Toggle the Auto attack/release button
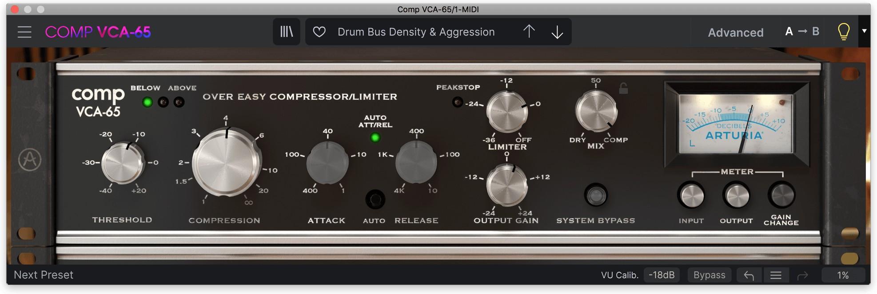The width and height of the screenshot is (877, 294). pos(375,200)
